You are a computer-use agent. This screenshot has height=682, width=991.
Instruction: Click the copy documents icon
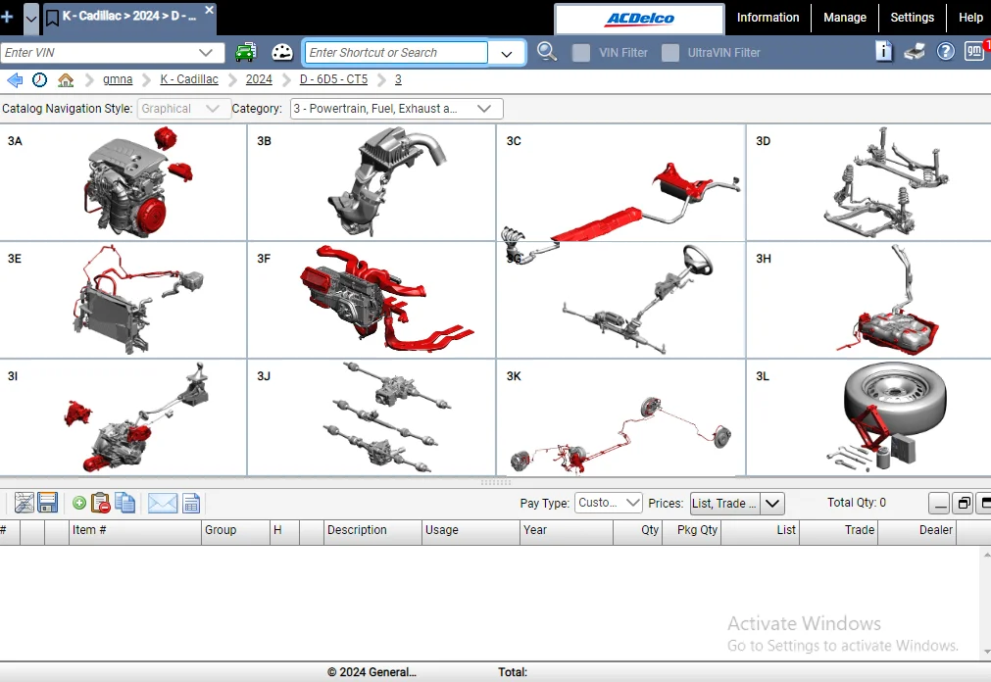click(x=124, y=503)
